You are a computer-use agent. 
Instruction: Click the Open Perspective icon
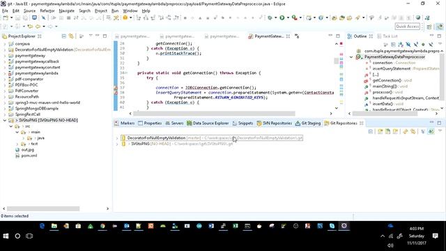[429, 26]
